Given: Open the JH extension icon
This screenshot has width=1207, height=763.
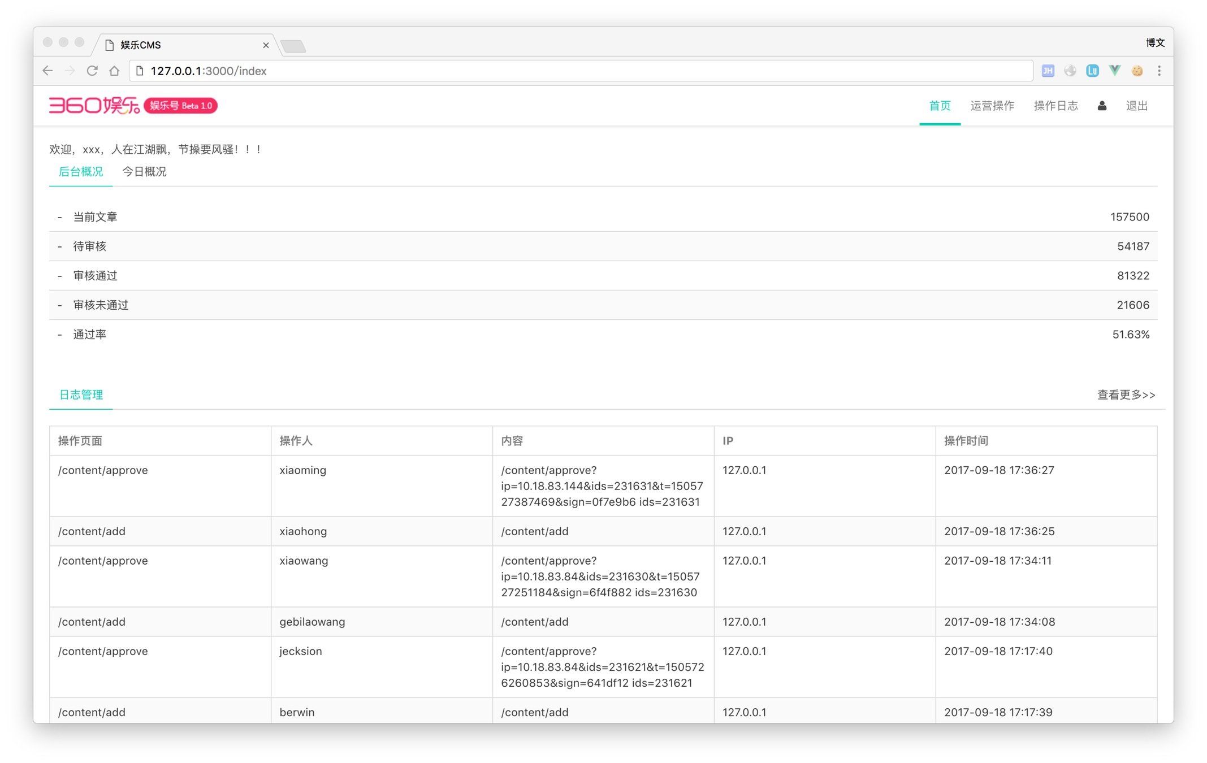Looking at the screenshot, I should coord(1048,71).
